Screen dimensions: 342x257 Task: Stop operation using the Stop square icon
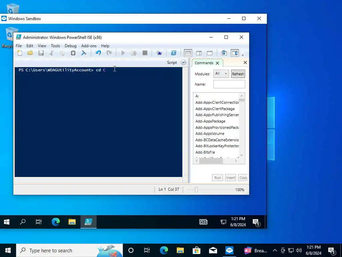pos(145,53)
